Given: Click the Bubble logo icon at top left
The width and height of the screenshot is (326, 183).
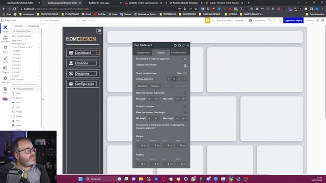Looking at the screenshot, I should (x=2, y=20).
